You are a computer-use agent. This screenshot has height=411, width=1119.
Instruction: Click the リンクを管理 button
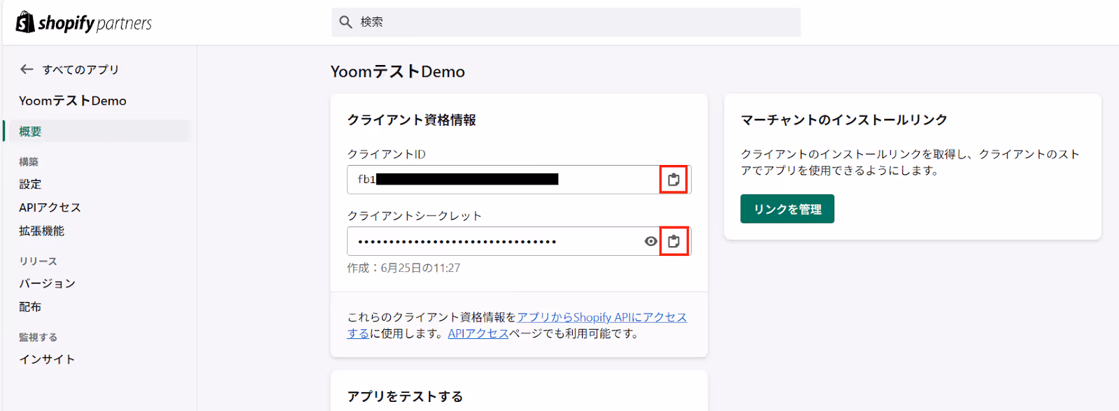point(787,209)
